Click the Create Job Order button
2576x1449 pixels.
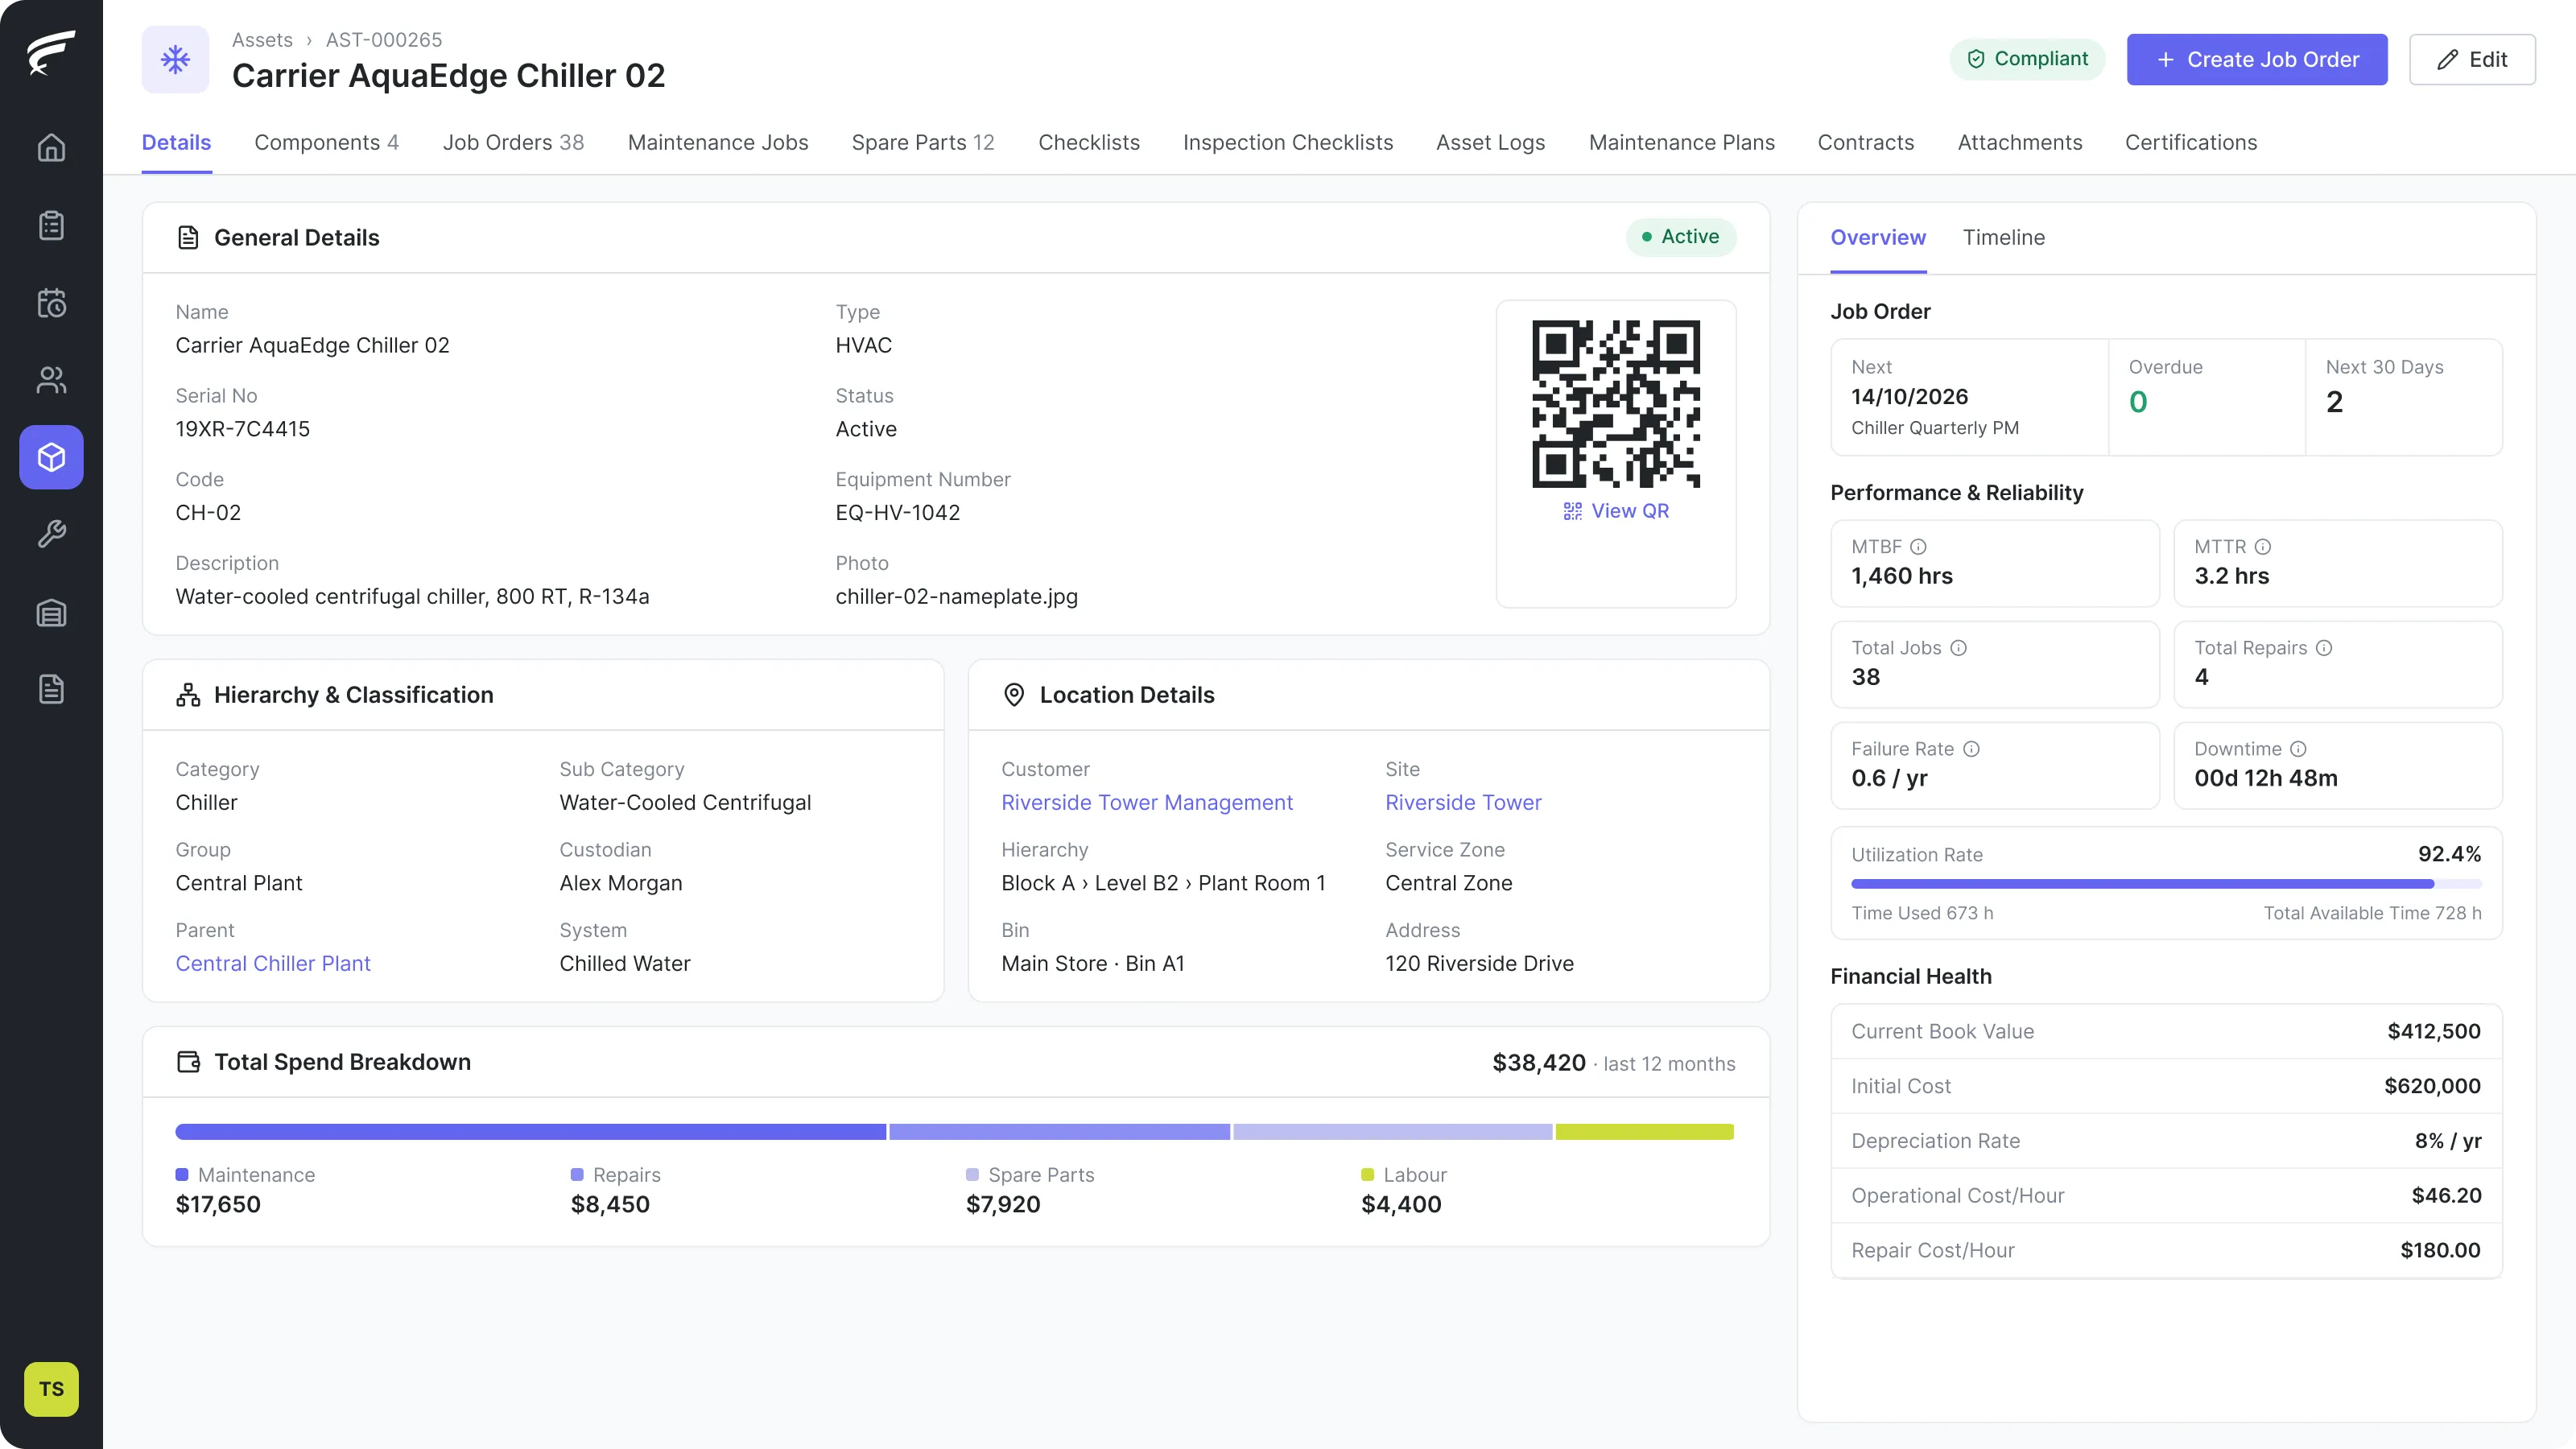pyautogui.click(x=2257, y=59)
